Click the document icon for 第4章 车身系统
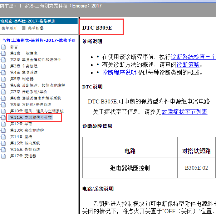Image resolution: width=216 pixels, height=214 pixels. click(4, 72)
